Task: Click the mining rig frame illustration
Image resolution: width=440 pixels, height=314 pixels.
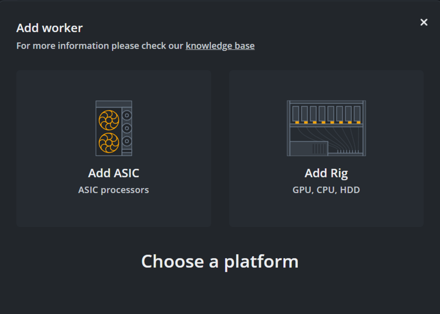Action: pos(326,128)
